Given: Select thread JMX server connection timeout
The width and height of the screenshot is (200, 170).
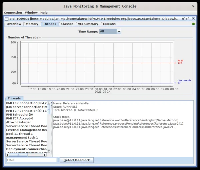Looking at the screenshot, I should click(26, 107).
